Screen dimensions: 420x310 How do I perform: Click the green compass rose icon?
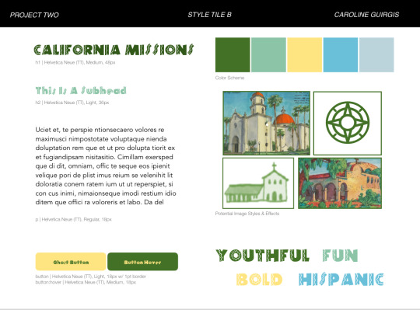tap(348, 123)
